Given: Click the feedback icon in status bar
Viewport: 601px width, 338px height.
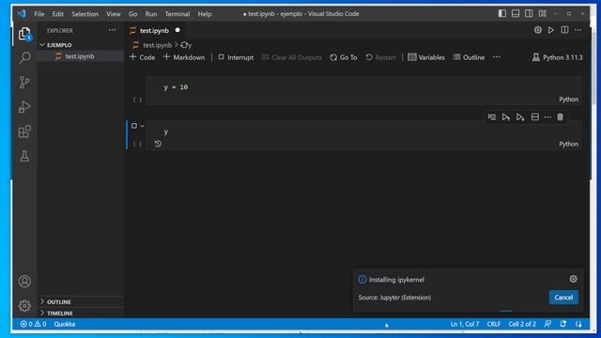Looking at the screenshot, I should click(547, 324).
